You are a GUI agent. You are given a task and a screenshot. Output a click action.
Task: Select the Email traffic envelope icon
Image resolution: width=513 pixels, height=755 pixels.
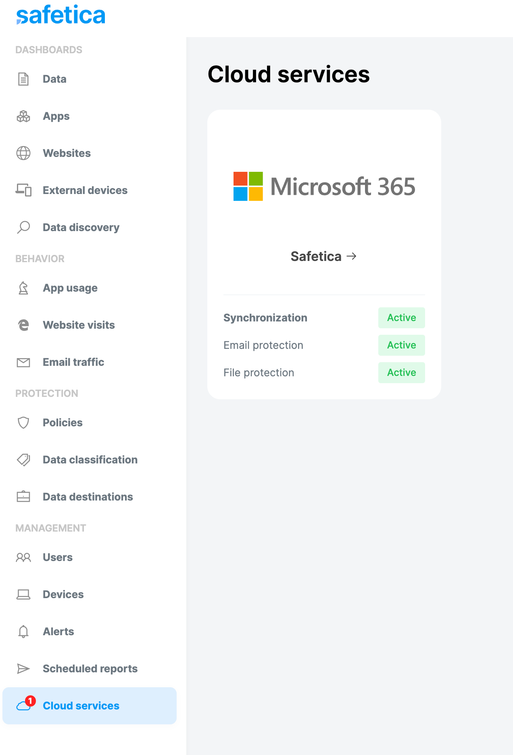point(23,363)
